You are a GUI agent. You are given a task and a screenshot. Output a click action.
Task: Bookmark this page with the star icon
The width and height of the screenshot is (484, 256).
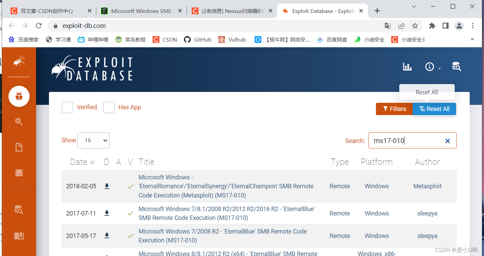(415, 26)
